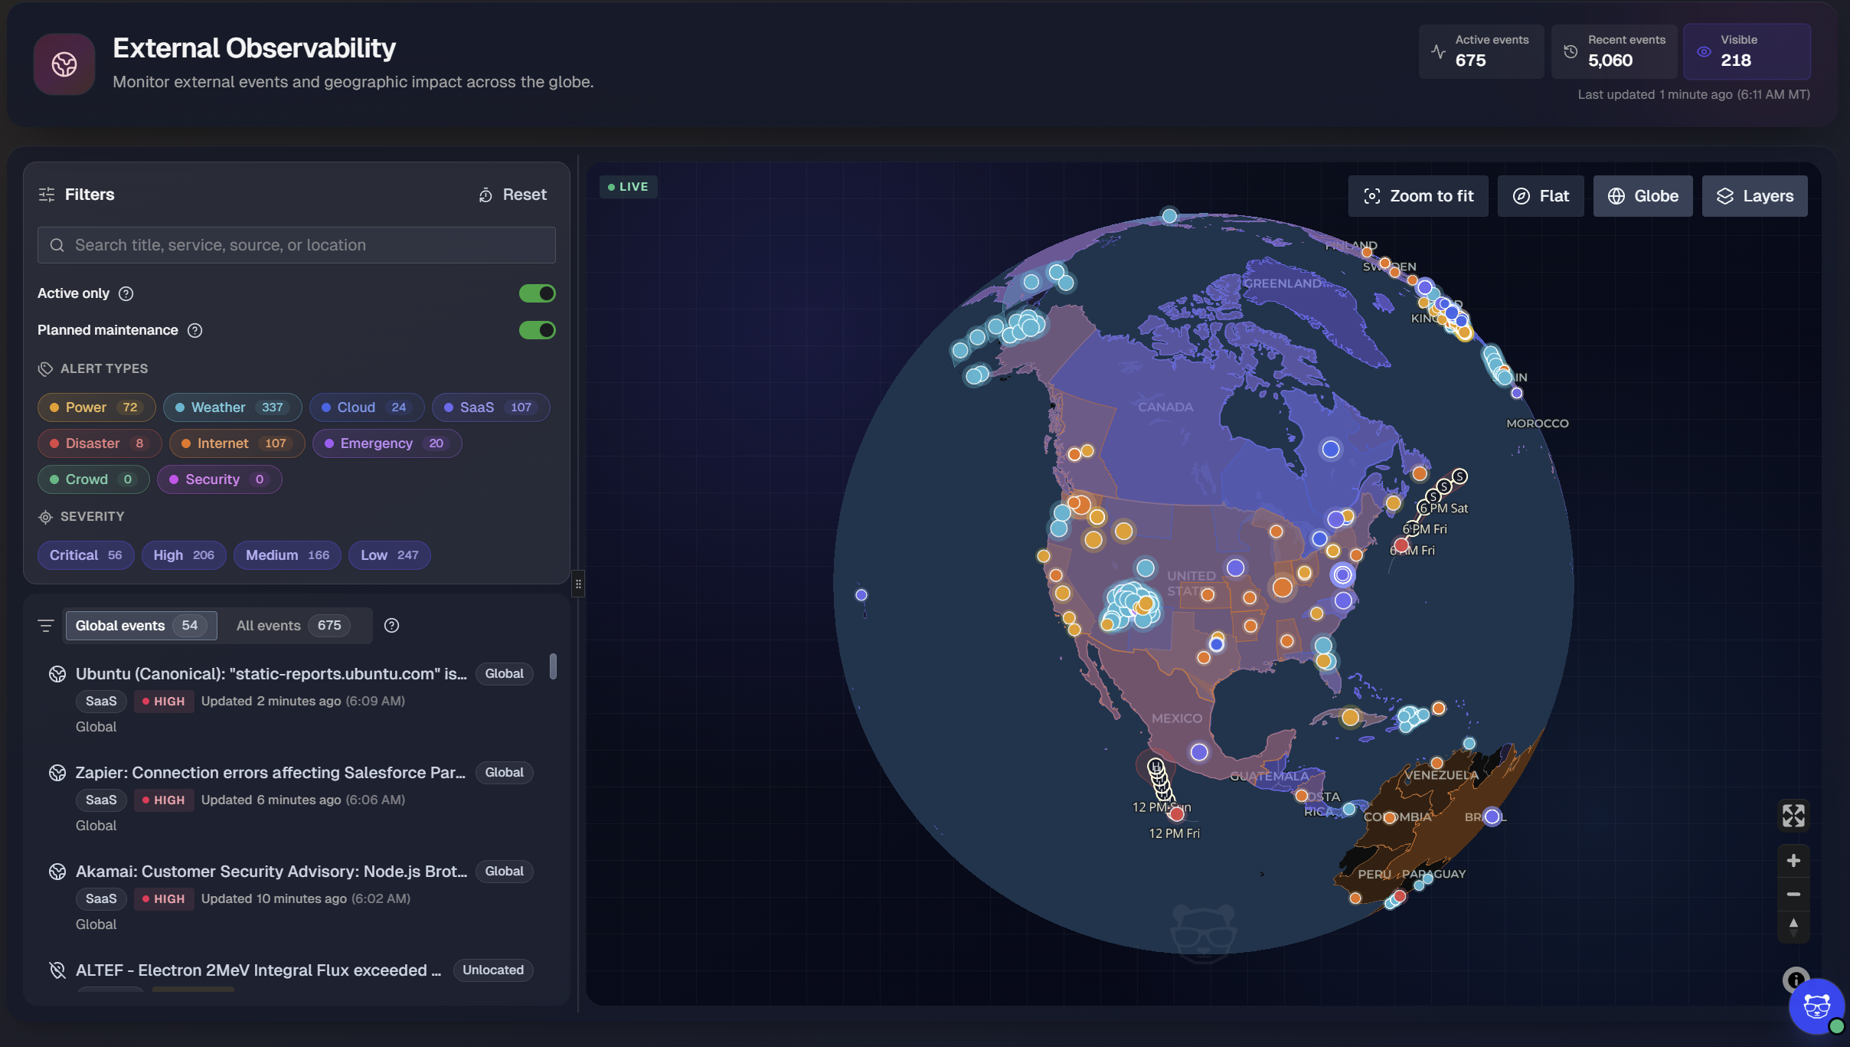Switch to the All events tab

(292, 626)
